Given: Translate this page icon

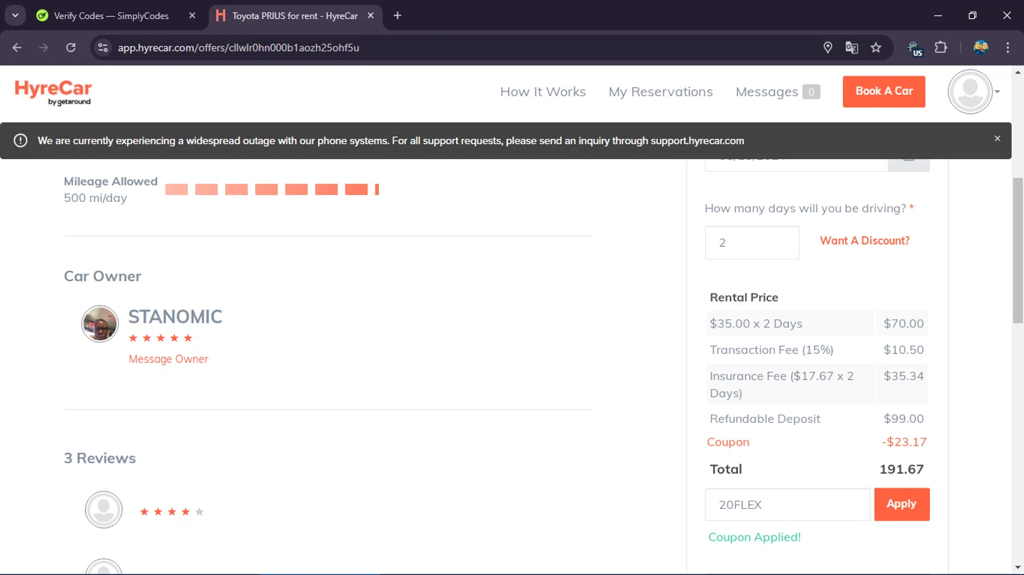Looking at the screenshot, I should 851,48.
